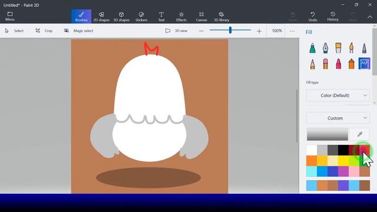
Task: Choose the black color swatch
Action: click(x=343, y=150)
